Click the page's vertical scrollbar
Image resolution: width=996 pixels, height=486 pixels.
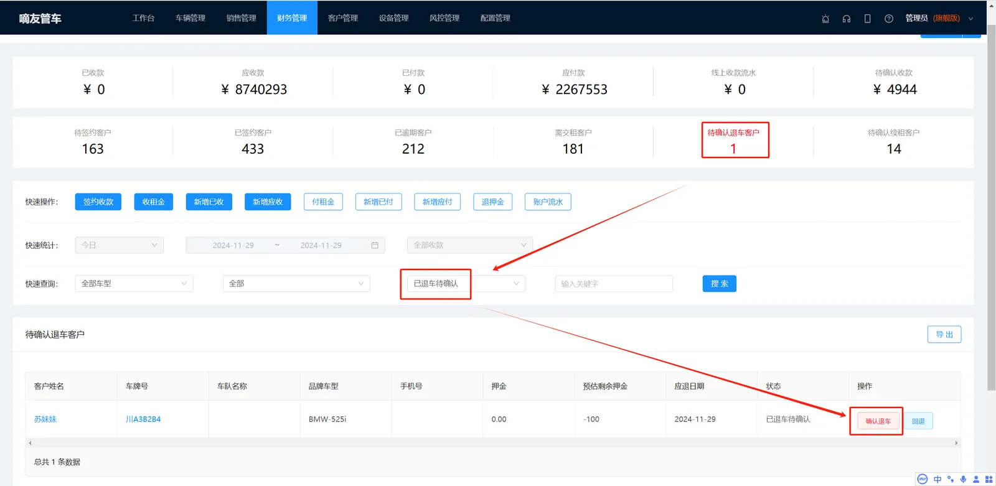[991, 208]
